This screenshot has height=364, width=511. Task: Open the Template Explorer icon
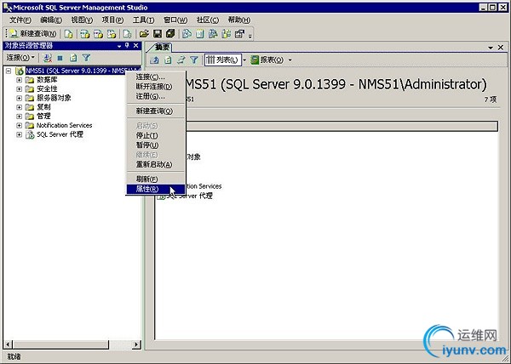[227, 33]
